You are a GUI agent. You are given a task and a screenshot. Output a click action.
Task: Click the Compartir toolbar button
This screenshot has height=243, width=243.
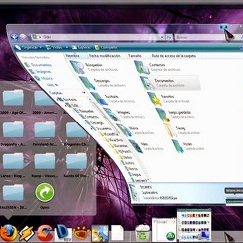(x=106, y=47)
